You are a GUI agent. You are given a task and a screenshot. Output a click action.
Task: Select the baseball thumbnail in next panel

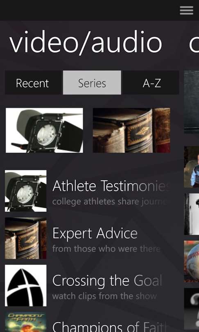pos(192,261)
